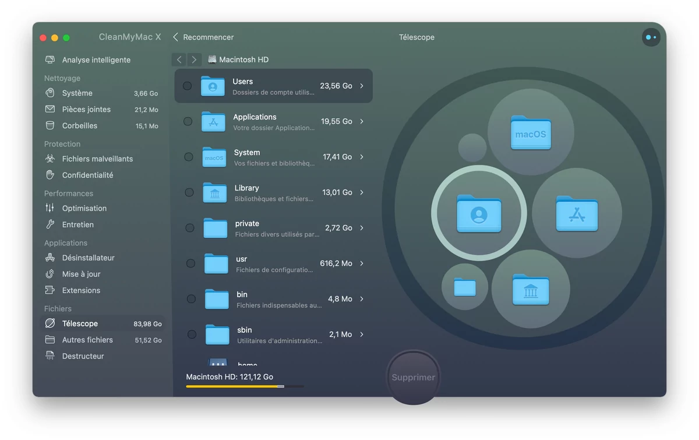Select the highlighted Users bubble in disk map

[x=479, y=213]
